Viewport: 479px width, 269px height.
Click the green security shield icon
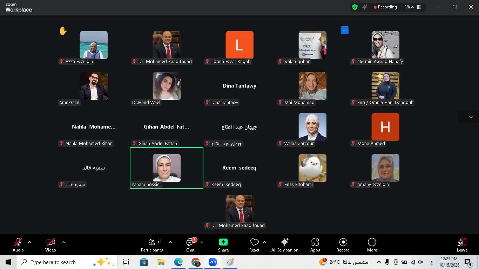[355, 7]
